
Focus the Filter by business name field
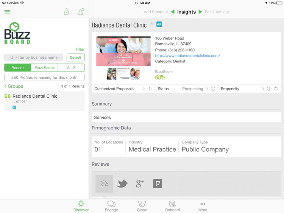pos(34,58)
